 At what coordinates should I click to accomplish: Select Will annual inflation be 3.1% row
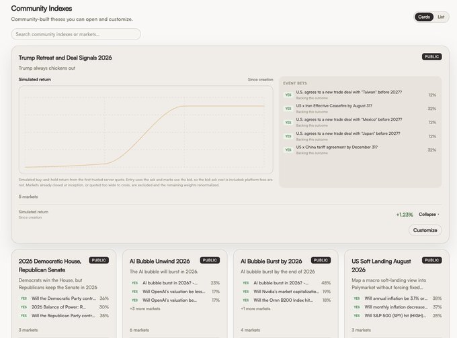pos(397,298)
